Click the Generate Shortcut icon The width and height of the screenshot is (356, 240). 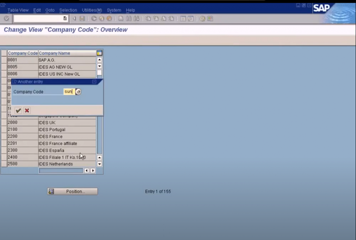click(191, 19)
